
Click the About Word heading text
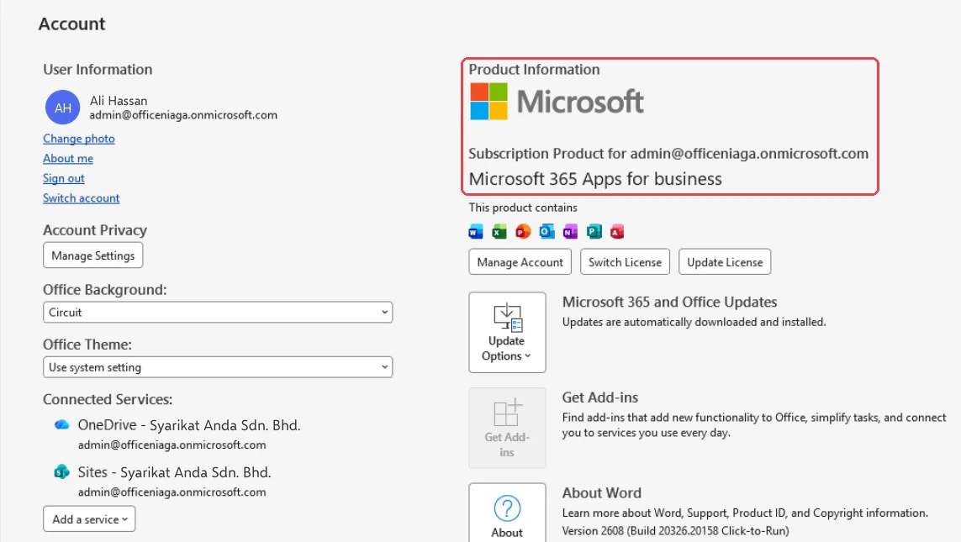[601, 493]
